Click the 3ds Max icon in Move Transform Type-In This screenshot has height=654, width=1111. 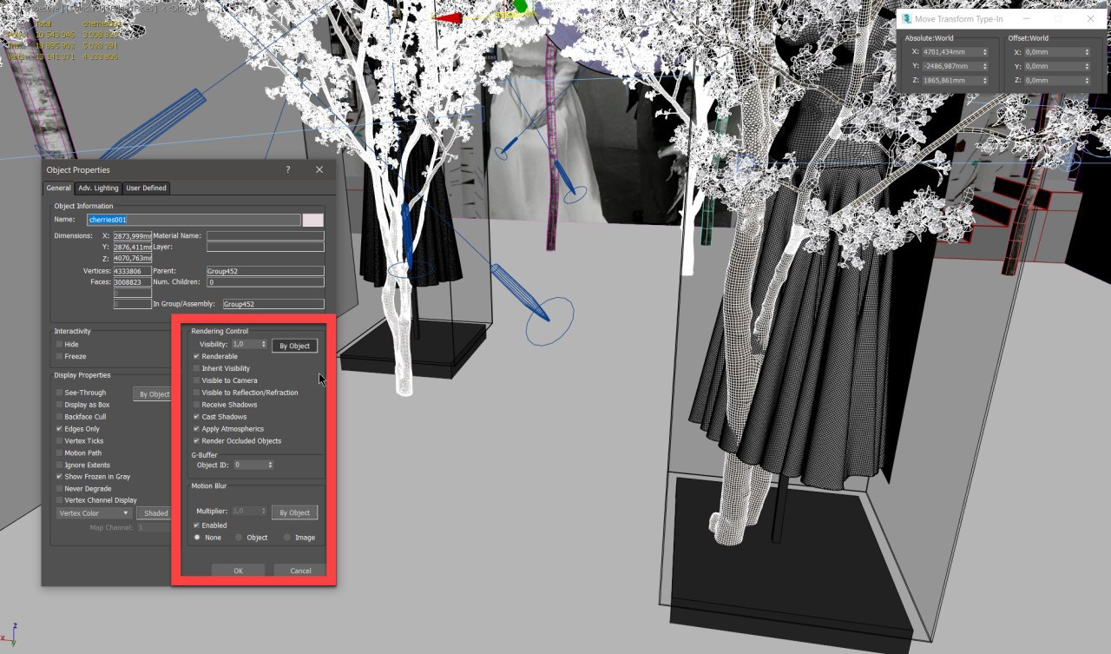coord(907,18)
